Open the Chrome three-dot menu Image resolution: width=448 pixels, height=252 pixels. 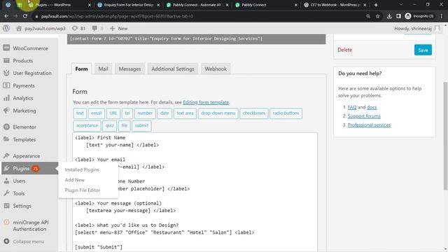pyautogui.click(x=442, y=16)
